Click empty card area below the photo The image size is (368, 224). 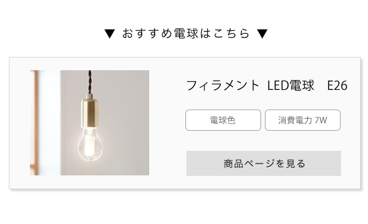[90, 182]
